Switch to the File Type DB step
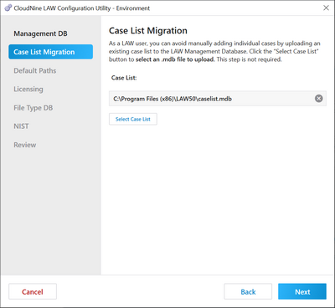 click(x=33, y=108)
